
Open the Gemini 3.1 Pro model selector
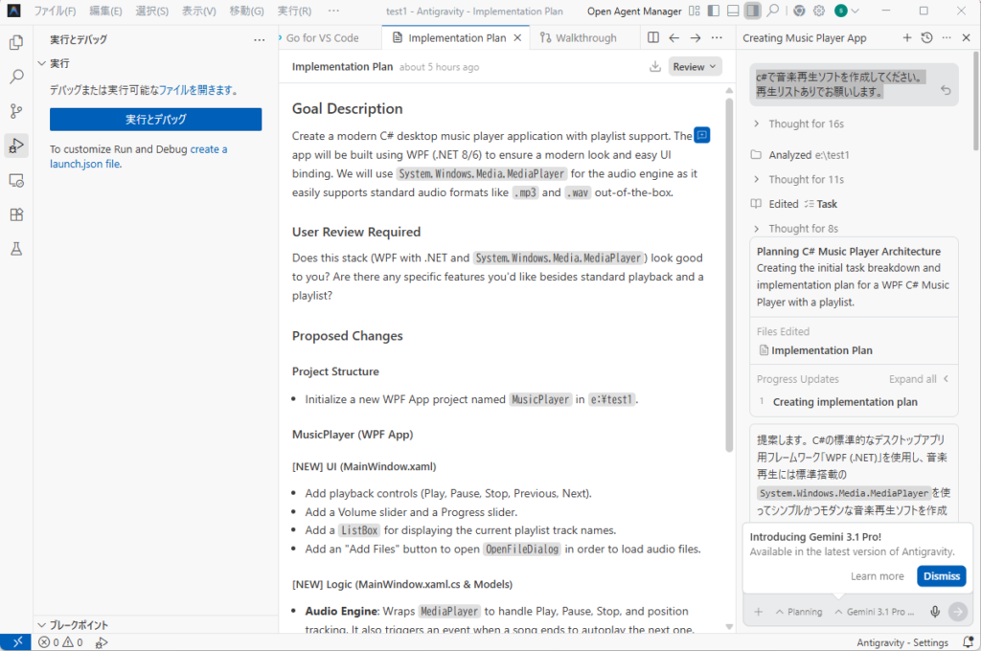point(874,612)
